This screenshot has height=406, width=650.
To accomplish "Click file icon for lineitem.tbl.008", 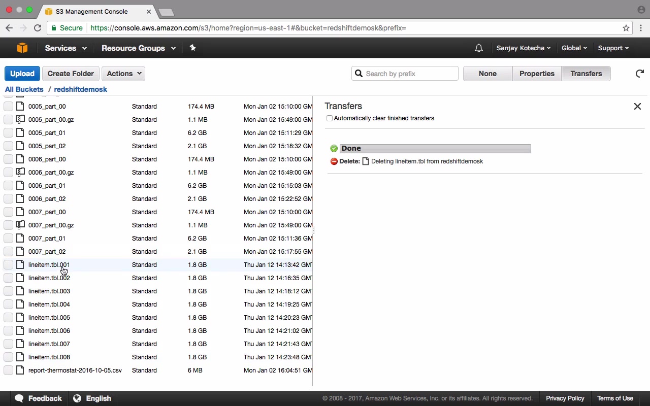I will click(20, 357).
